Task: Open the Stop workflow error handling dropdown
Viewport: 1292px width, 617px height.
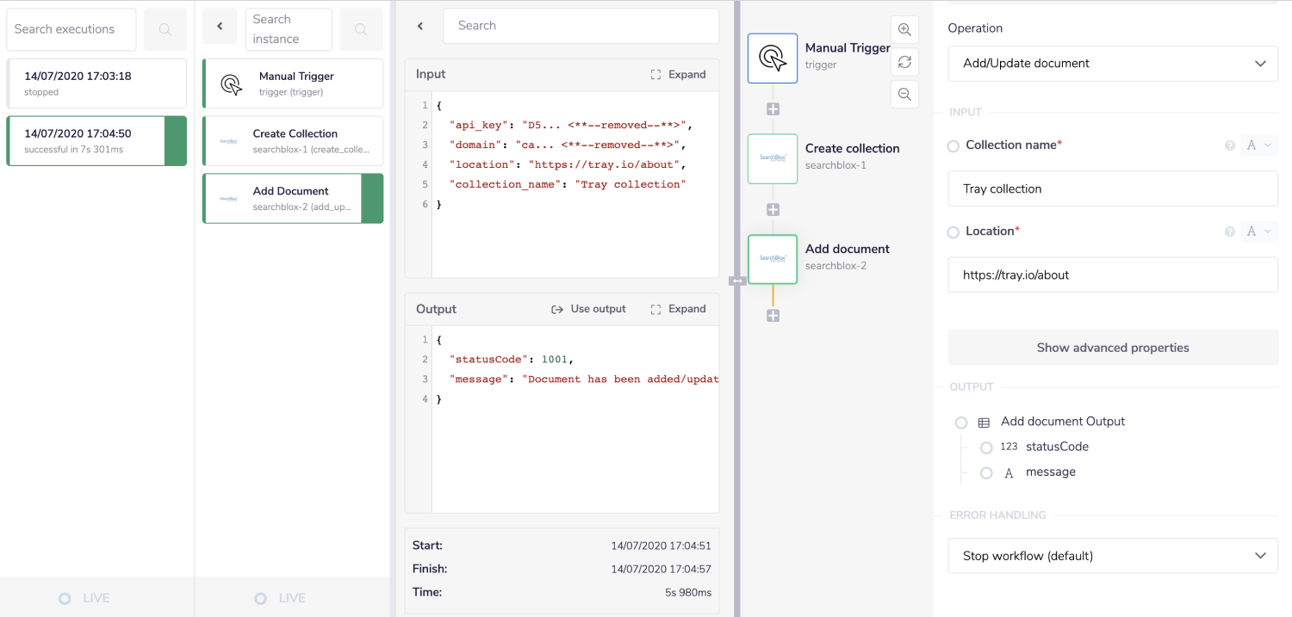Action: (1112, 556)
